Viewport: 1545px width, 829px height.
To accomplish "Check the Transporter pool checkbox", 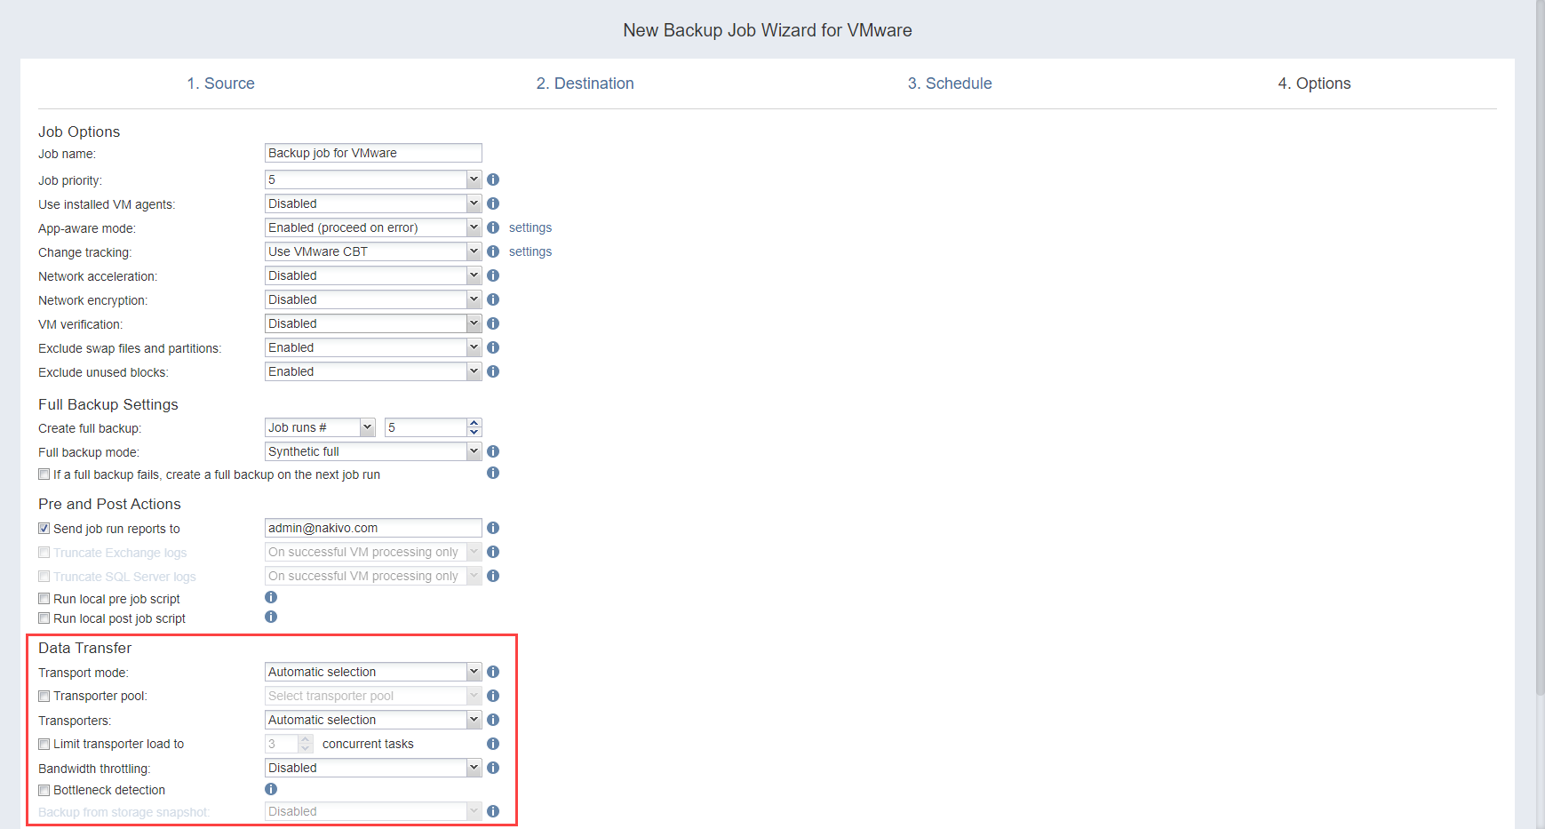I will pos(44,696).
